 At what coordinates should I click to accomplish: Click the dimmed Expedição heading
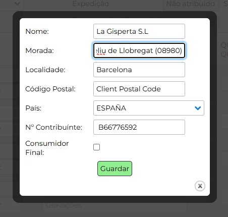pyautogui.click(x=91, y=4)
